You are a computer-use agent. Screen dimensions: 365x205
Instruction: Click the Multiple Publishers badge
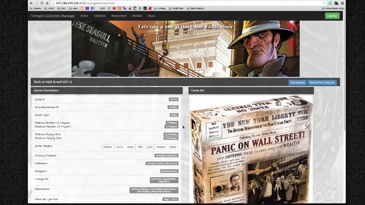[167, 155]
